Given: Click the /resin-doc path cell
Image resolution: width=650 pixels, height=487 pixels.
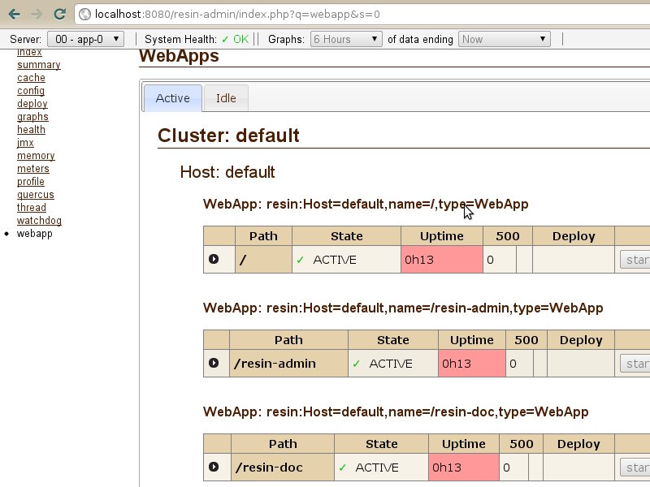Looking at the screenshot, I should 283,468.
